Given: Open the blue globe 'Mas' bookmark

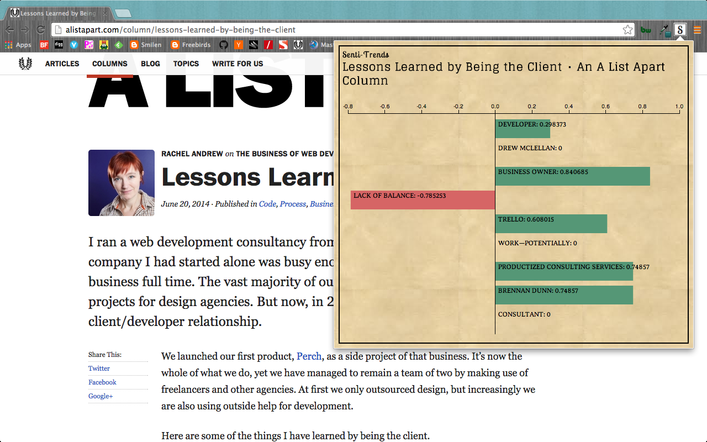Looking at the screenshot, I should pos(321,45).
